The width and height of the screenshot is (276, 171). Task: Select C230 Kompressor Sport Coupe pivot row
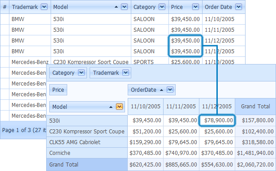pos(87,132)
